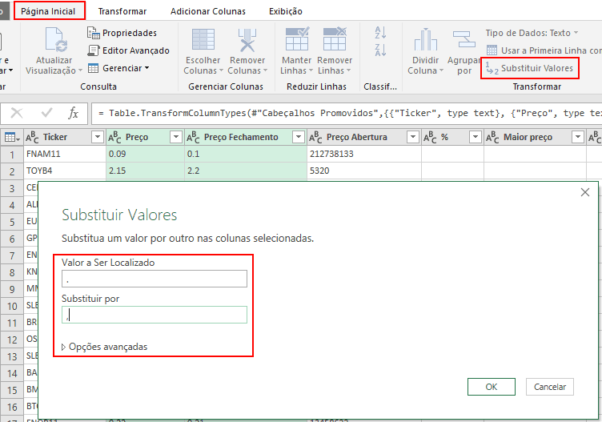Select the Preço Fechamento column header

coord(241,137)
